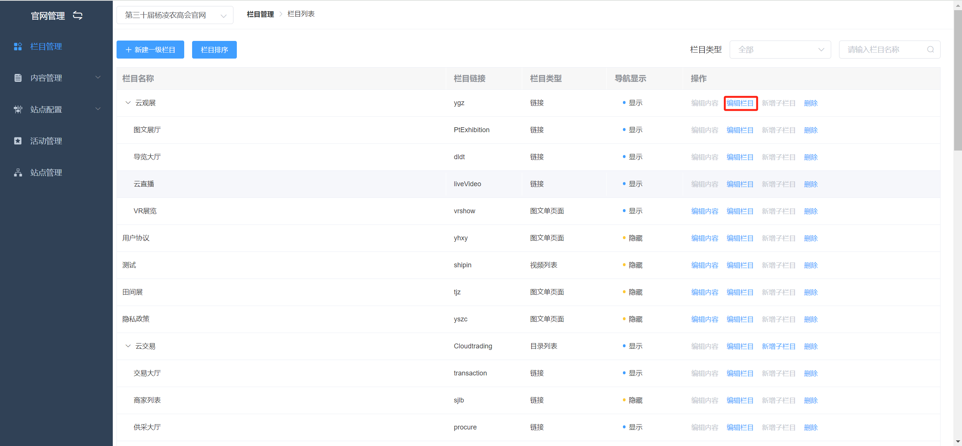Viewport: 962px width, 446px height.
Task: Collapse the 云交易 row
Action: (128, 346)
